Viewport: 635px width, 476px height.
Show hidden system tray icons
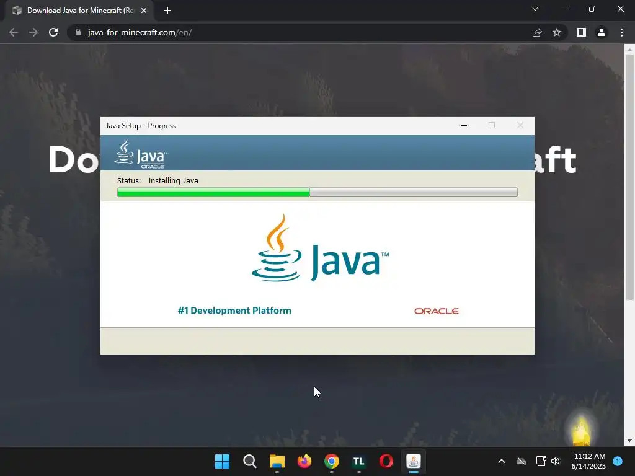(501, 461)
